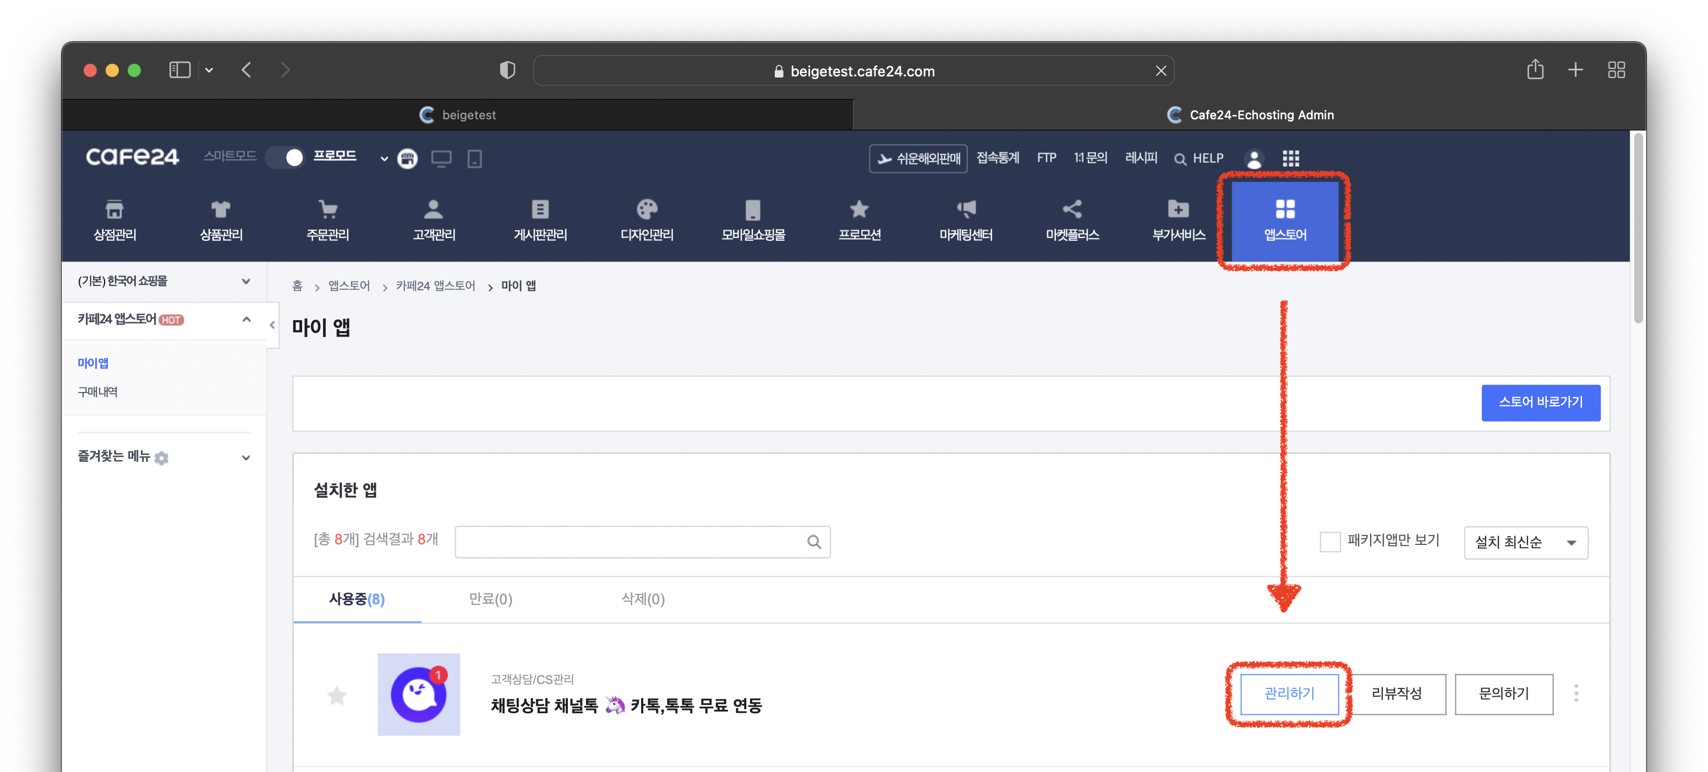The width and height of the screenshot is (1708, 772).
Task: Click Safari sidebar toggle button
Action: coord(180,70)
